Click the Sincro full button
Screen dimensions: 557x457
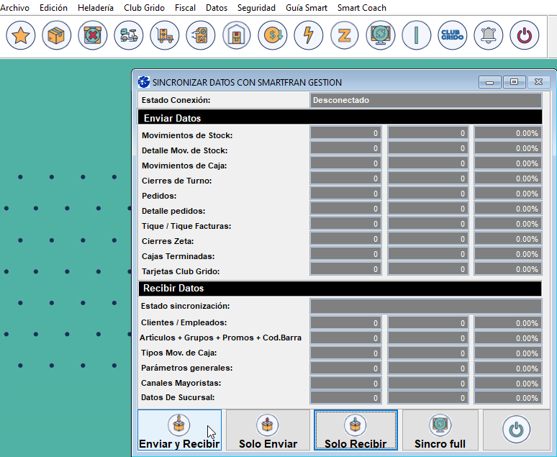click(x=440, y=430)
